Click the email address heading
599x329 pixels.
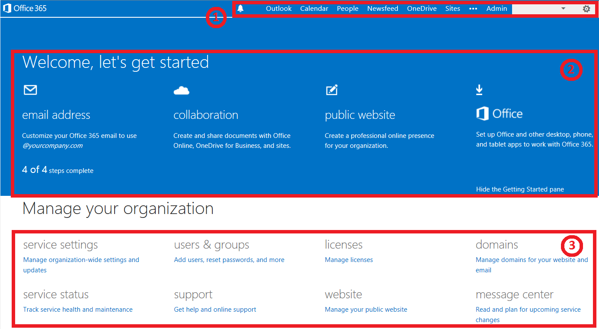click(x=56, y=115)
